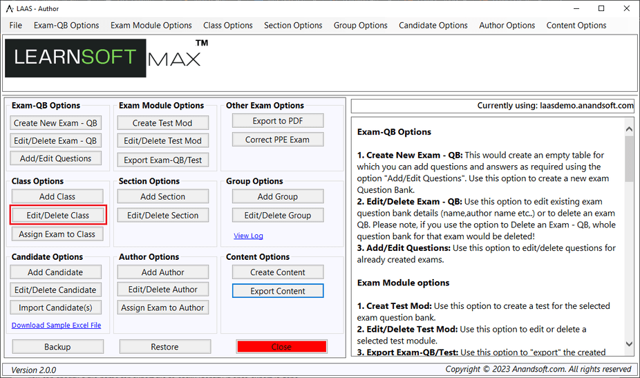Click Assign Exam to Class

coord(57,234)
